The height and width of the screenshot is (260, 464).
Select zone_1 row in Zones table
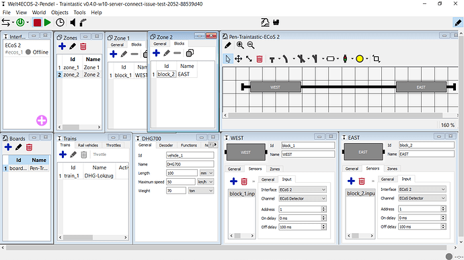click(79, 67)
